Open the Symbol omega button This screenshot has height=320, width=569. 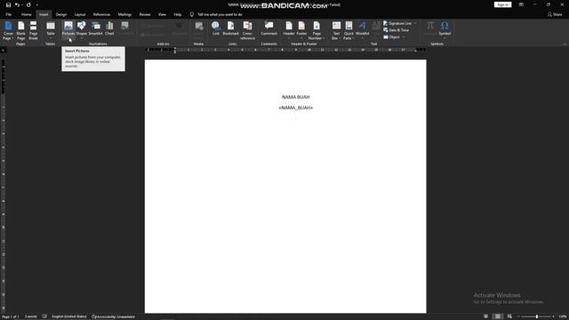pyautogui.click(x=445, y=30)
